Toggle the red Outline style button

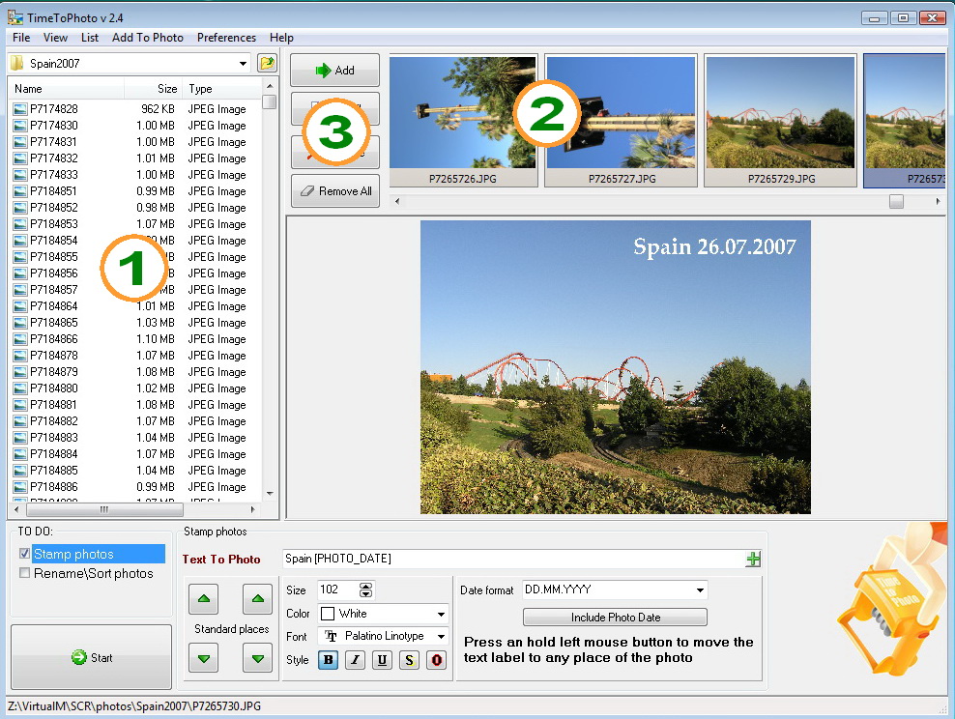coord(437,660)
